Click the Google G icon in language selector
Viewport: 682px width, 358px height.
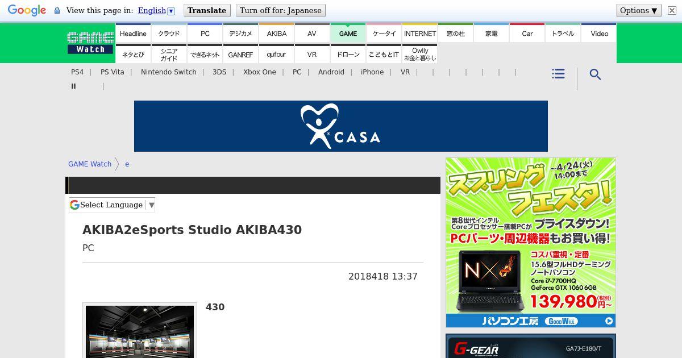pyautogui.click(x=74, y=205)
